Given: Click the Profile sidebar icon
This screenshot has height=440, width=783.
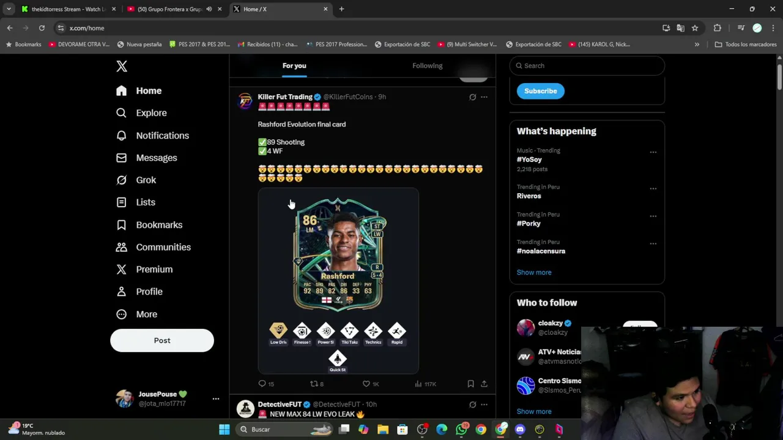Looking at the screenshot, I should (x=121, y=291).
